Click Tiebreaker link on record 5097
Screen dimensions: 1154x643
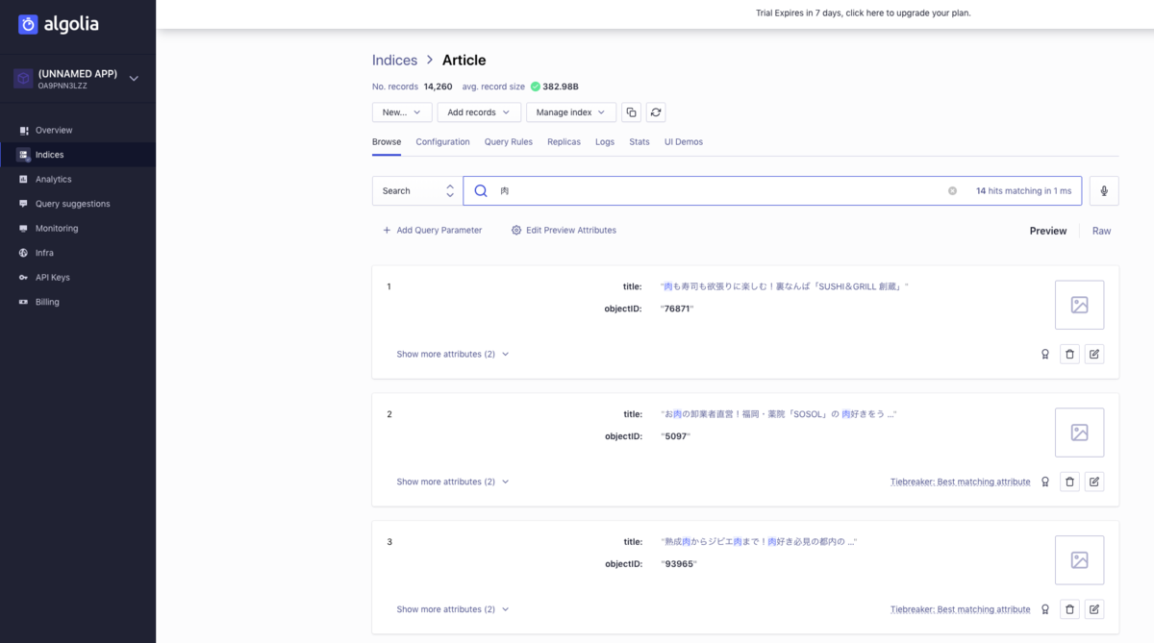click(960, 482)
